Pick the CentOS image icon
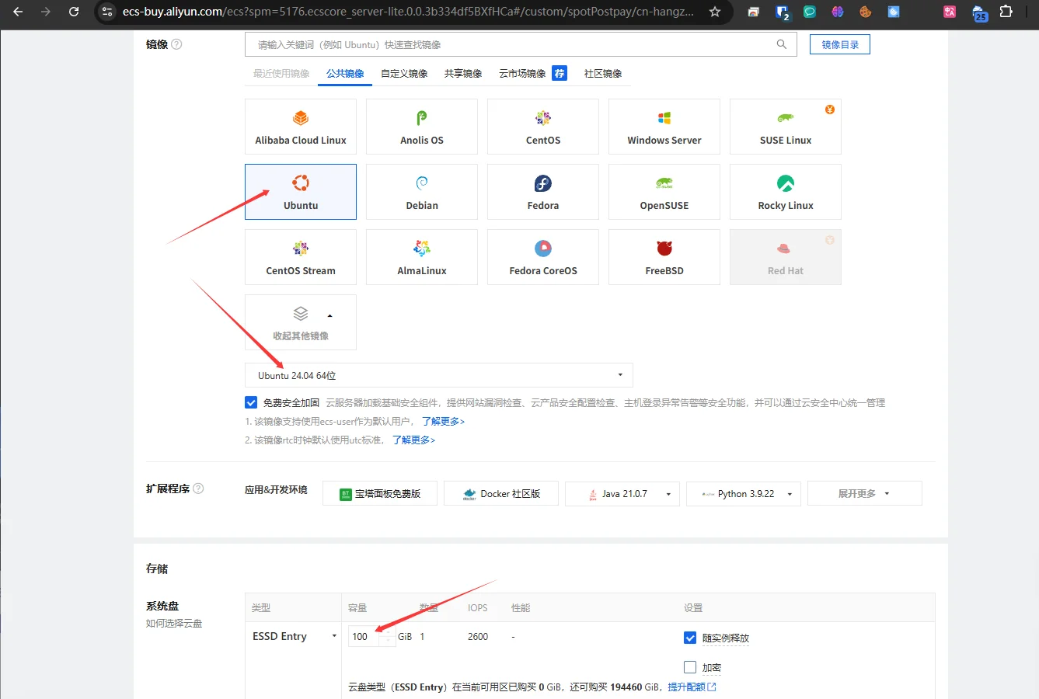The height and width of the screenshot is (699, 1039). pyautogui.click(x=543, y=118)
